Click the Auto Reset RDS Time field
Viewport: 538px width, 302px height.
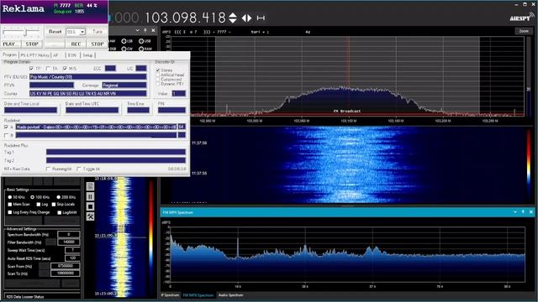[x=72, y=258]
